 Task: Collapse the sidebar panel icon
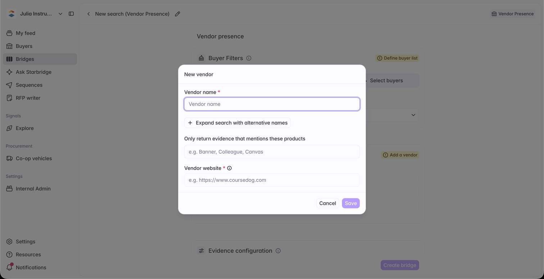click(71, 14)
